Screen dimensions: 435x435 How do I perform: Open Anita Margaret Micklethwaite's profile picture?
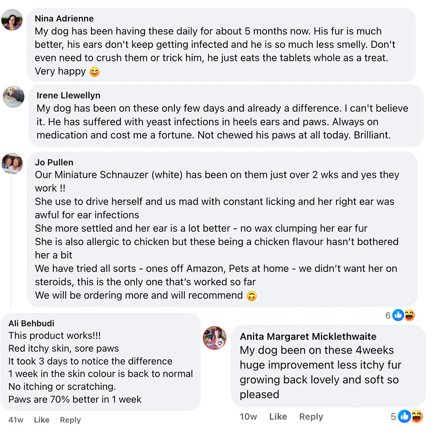[x=214, y=338]
